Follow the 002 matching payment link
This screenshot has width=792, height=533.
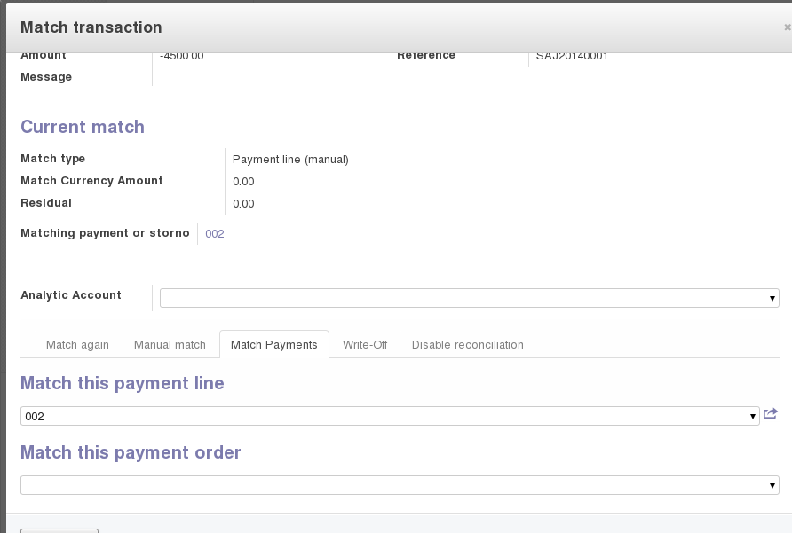pyautogui.click(x=215, y=234)
